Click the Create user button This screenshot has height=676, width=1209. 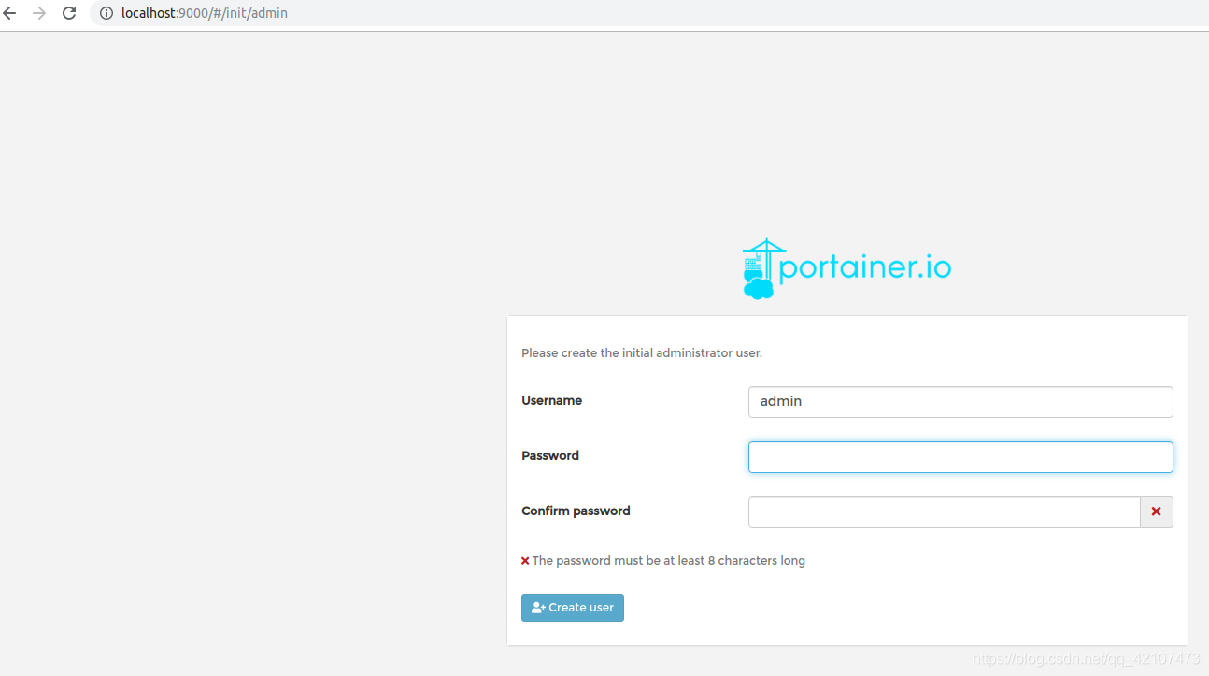point(573,608)
